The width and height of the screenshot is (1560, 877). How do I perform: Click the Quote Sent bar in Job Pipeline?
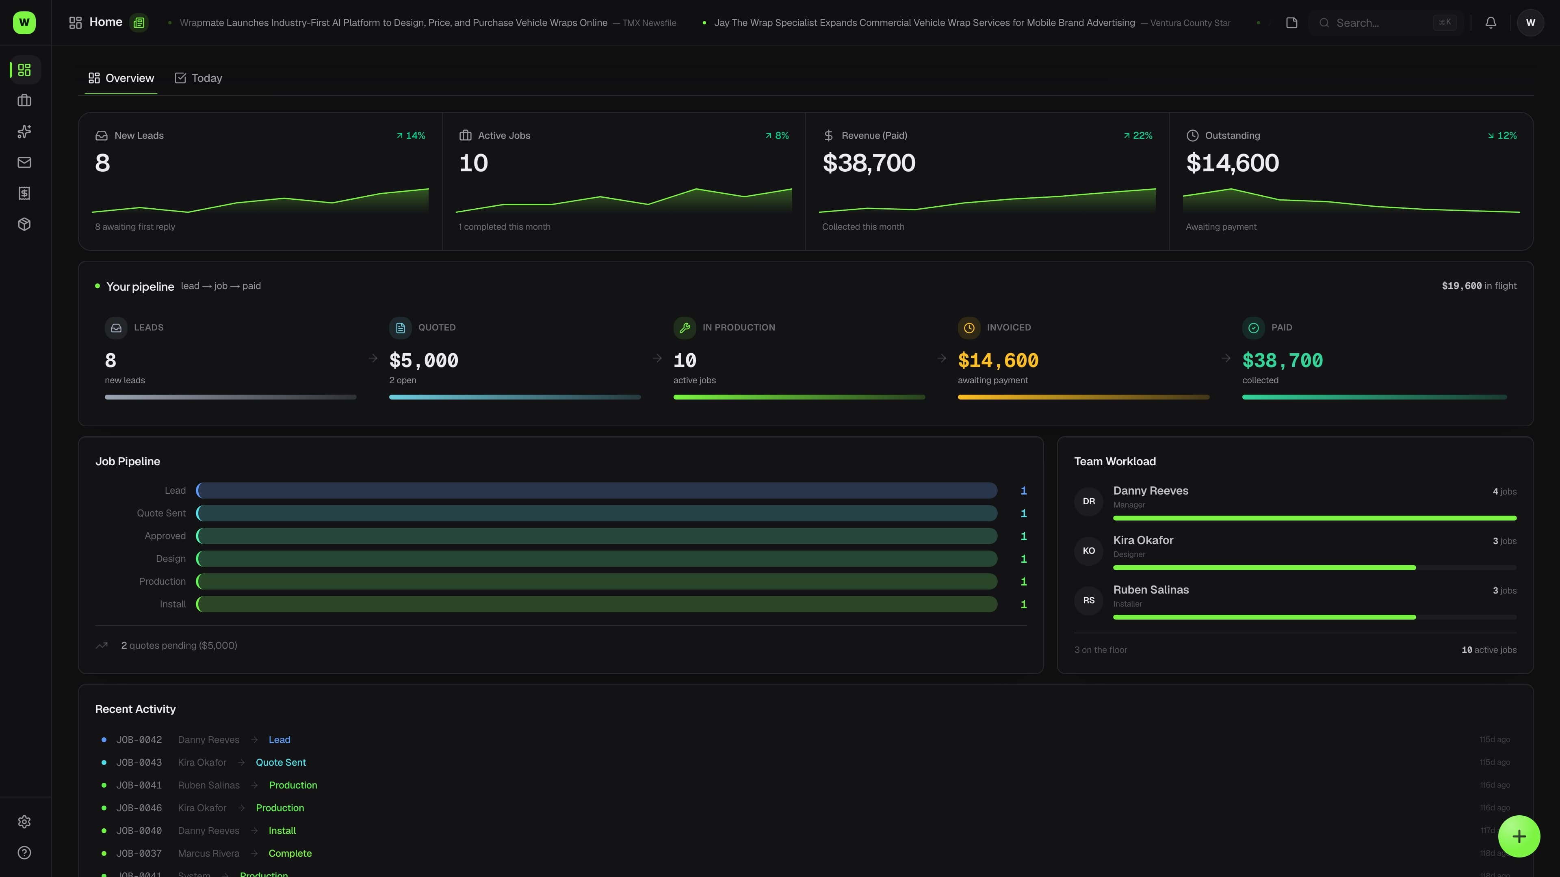[596, 513]
